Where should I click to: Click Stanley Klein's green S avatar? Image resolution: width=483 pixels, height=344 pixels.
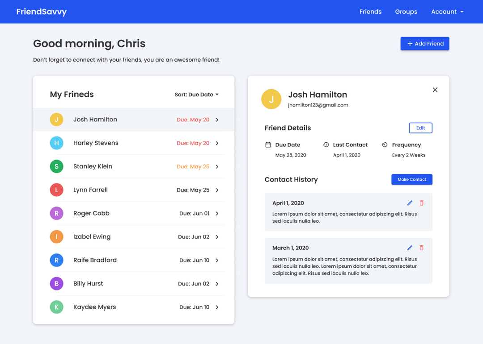pyautogui.click(x=56, y=166)
